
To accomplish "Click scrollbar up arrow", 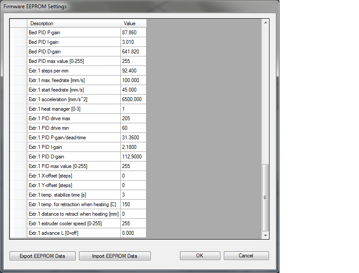I will pyautogui.click(x=266, y=23).
